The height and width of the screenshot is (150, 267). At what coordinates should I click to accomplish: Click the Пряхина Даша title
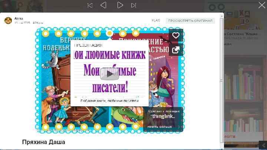coord(44,142)
